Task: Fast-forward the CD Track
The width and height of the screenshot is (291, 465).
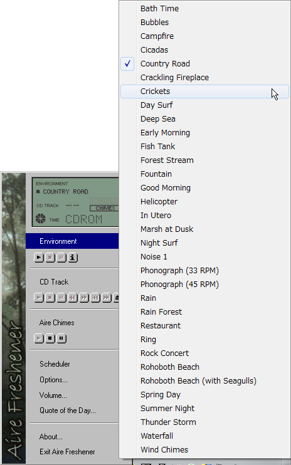Action: [x=84, y=298]
